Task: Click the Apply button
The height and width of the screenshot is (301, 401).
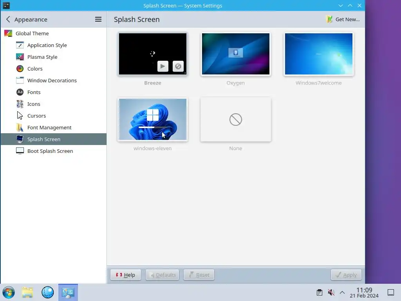Action: click(x=346, y=275)
